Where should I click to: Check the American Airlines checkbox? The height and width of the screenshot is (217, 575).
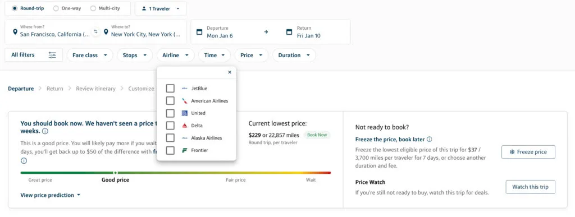170,100
